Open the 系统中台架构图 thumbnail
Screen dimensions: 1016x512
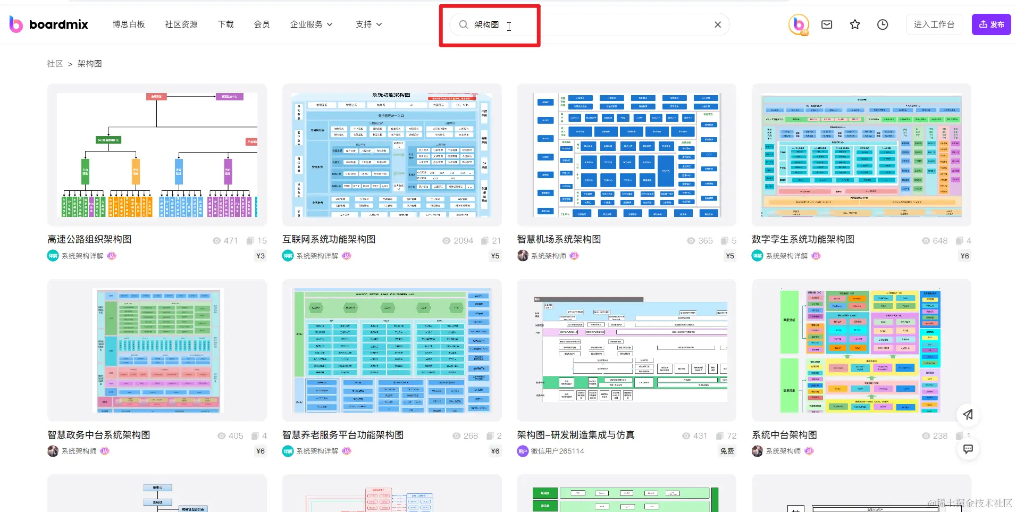[861, 350]
